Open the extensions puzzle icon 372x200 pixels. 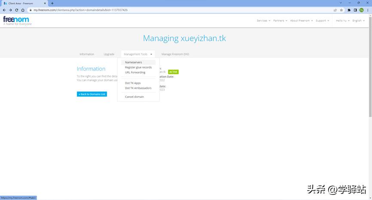coord(349,10)
